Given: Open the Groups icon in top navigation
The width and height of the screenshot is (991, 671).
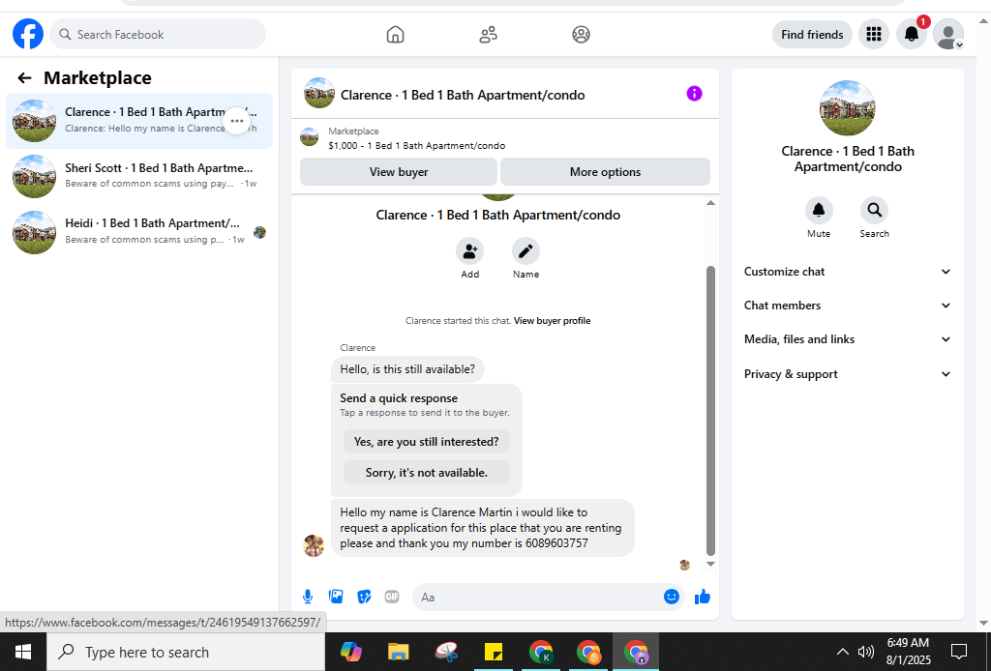Looking at the screenshot, I should pos(581,34).
